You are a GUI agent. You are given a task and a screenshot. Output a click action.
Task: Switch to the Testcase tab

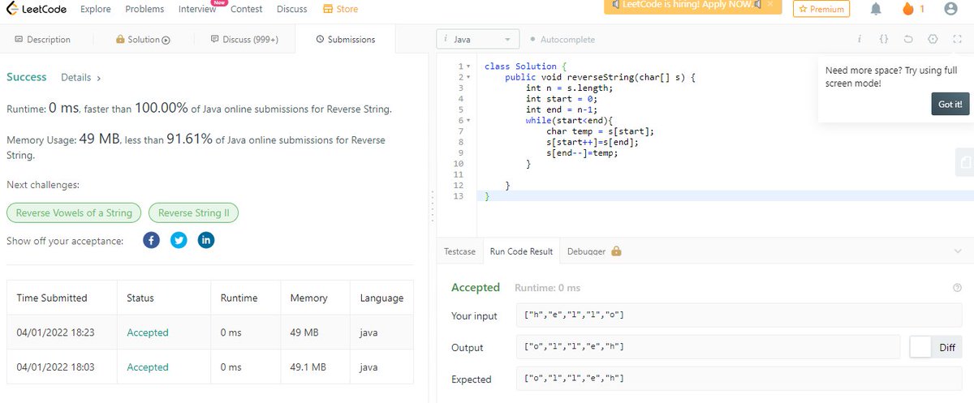point(459,251)
